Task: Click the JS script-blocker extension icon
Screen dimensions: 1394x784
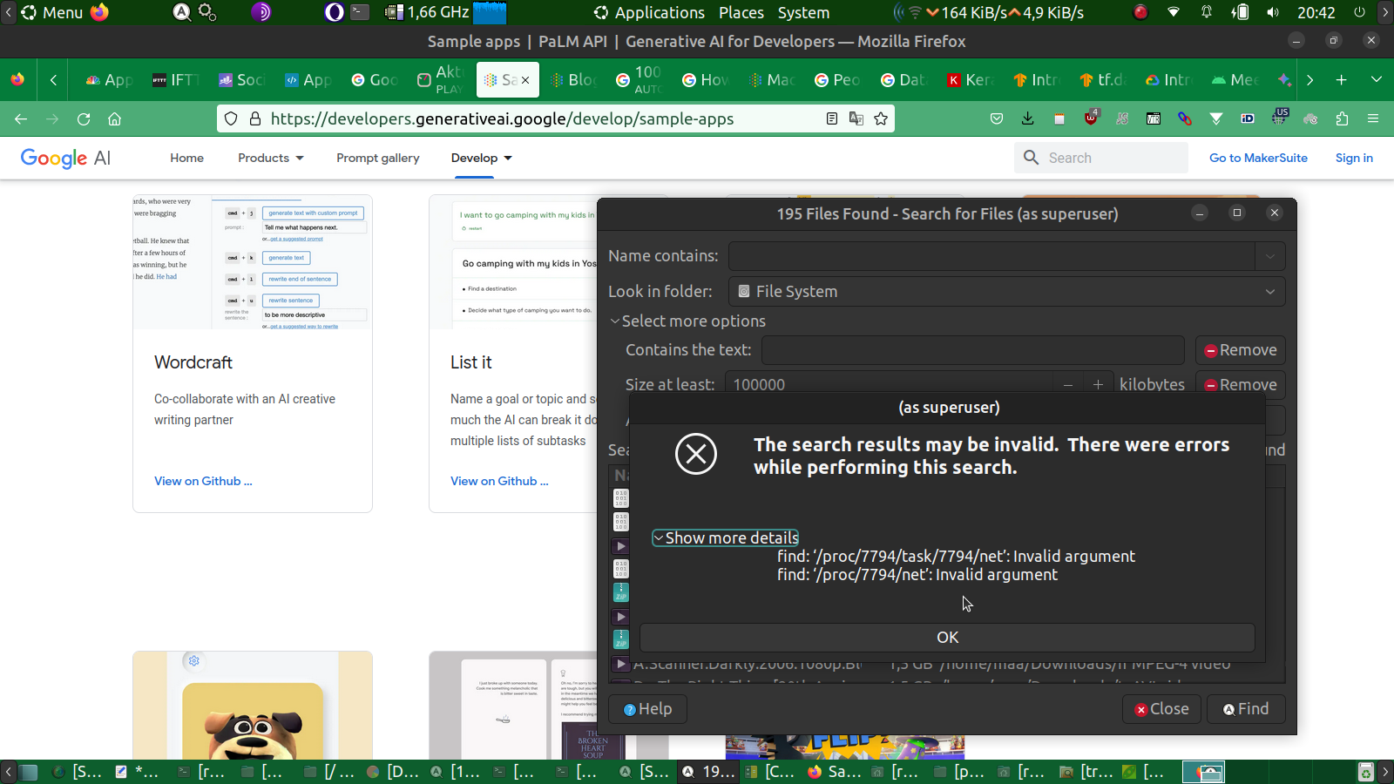Action: coord(1122,118)
